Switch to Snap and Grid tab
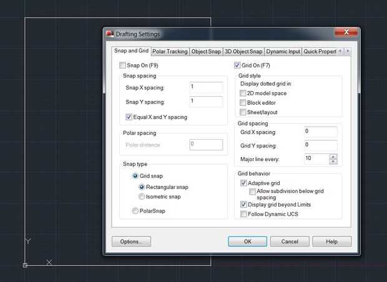Viewport: 387px width, 282px height. coord(131,51)
